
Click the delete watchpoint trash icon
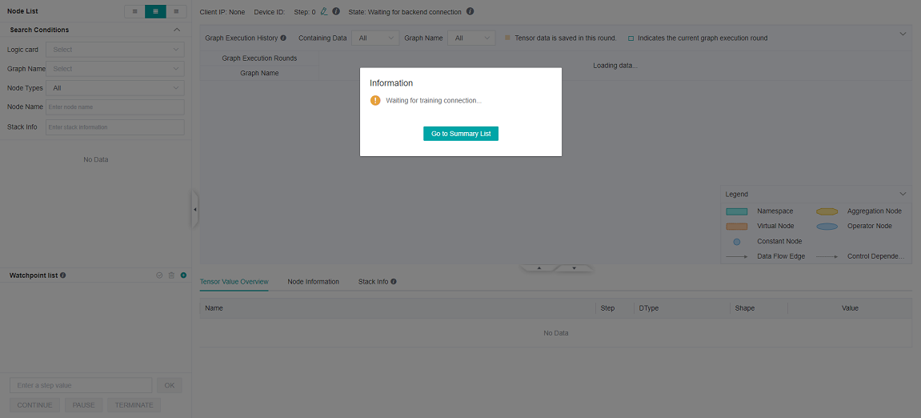tap(171, 275)
